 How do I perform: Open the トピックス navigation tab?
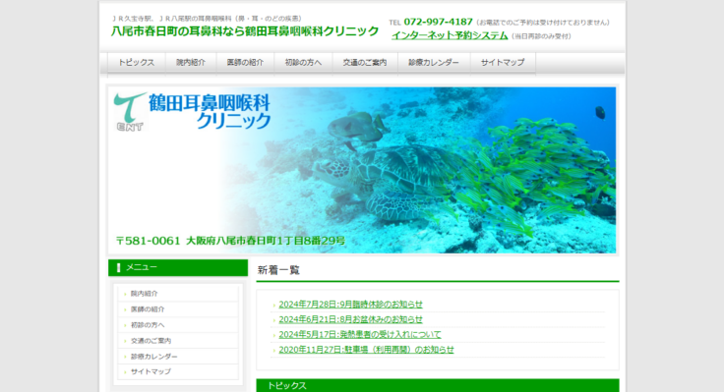pyautogui.click(x=136, y=63)
